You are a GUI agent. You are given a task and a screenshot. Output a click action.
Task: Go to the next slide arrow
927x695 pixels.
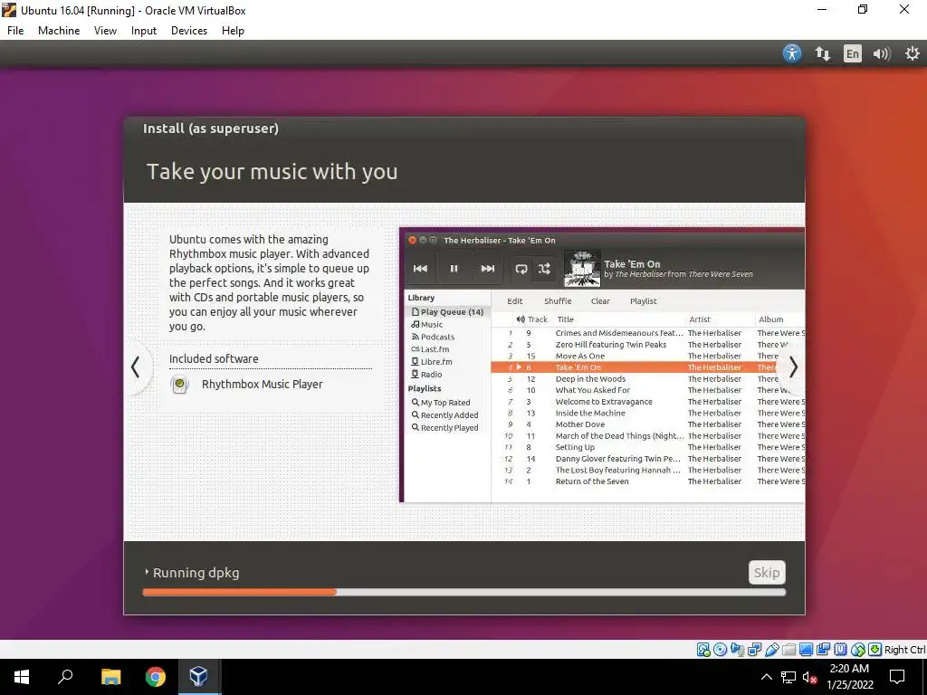pyautogui.click(x=793, y=367)
